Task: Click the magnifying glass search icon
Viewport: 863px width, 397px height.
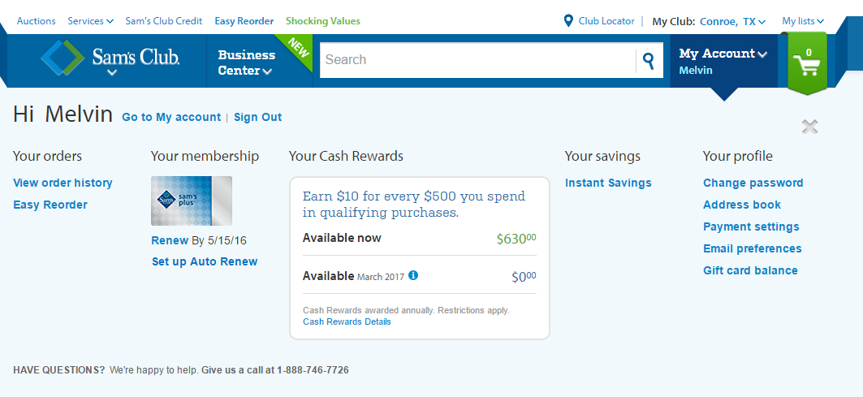Action: pos(649,60)
